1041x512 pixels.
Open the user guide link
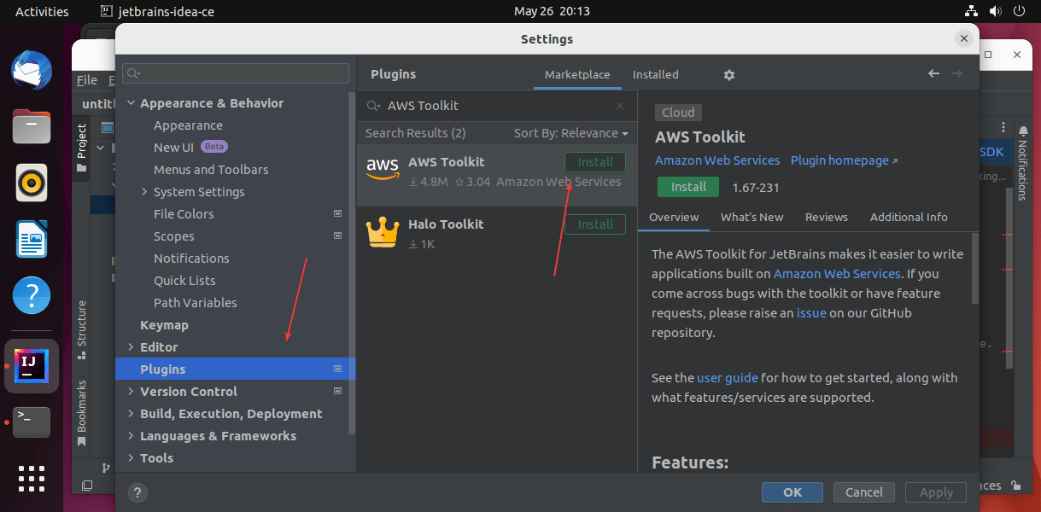[x=728, y=377]
